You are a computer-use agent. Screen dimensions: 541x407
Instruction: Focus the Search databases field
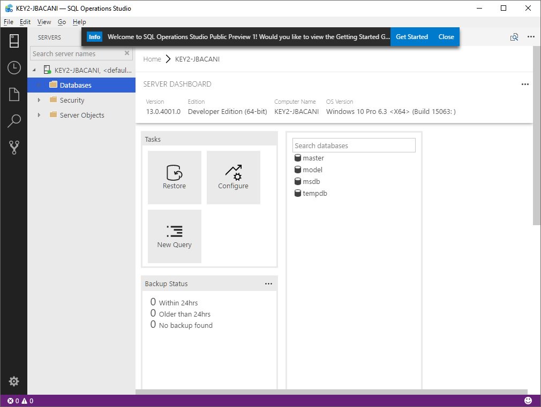point(354,145)
